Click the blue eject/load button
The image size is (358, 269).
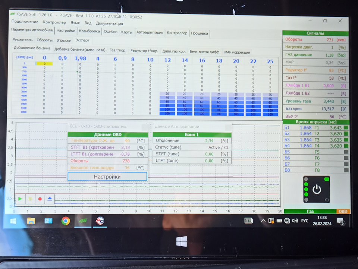[x=50, y=199]
